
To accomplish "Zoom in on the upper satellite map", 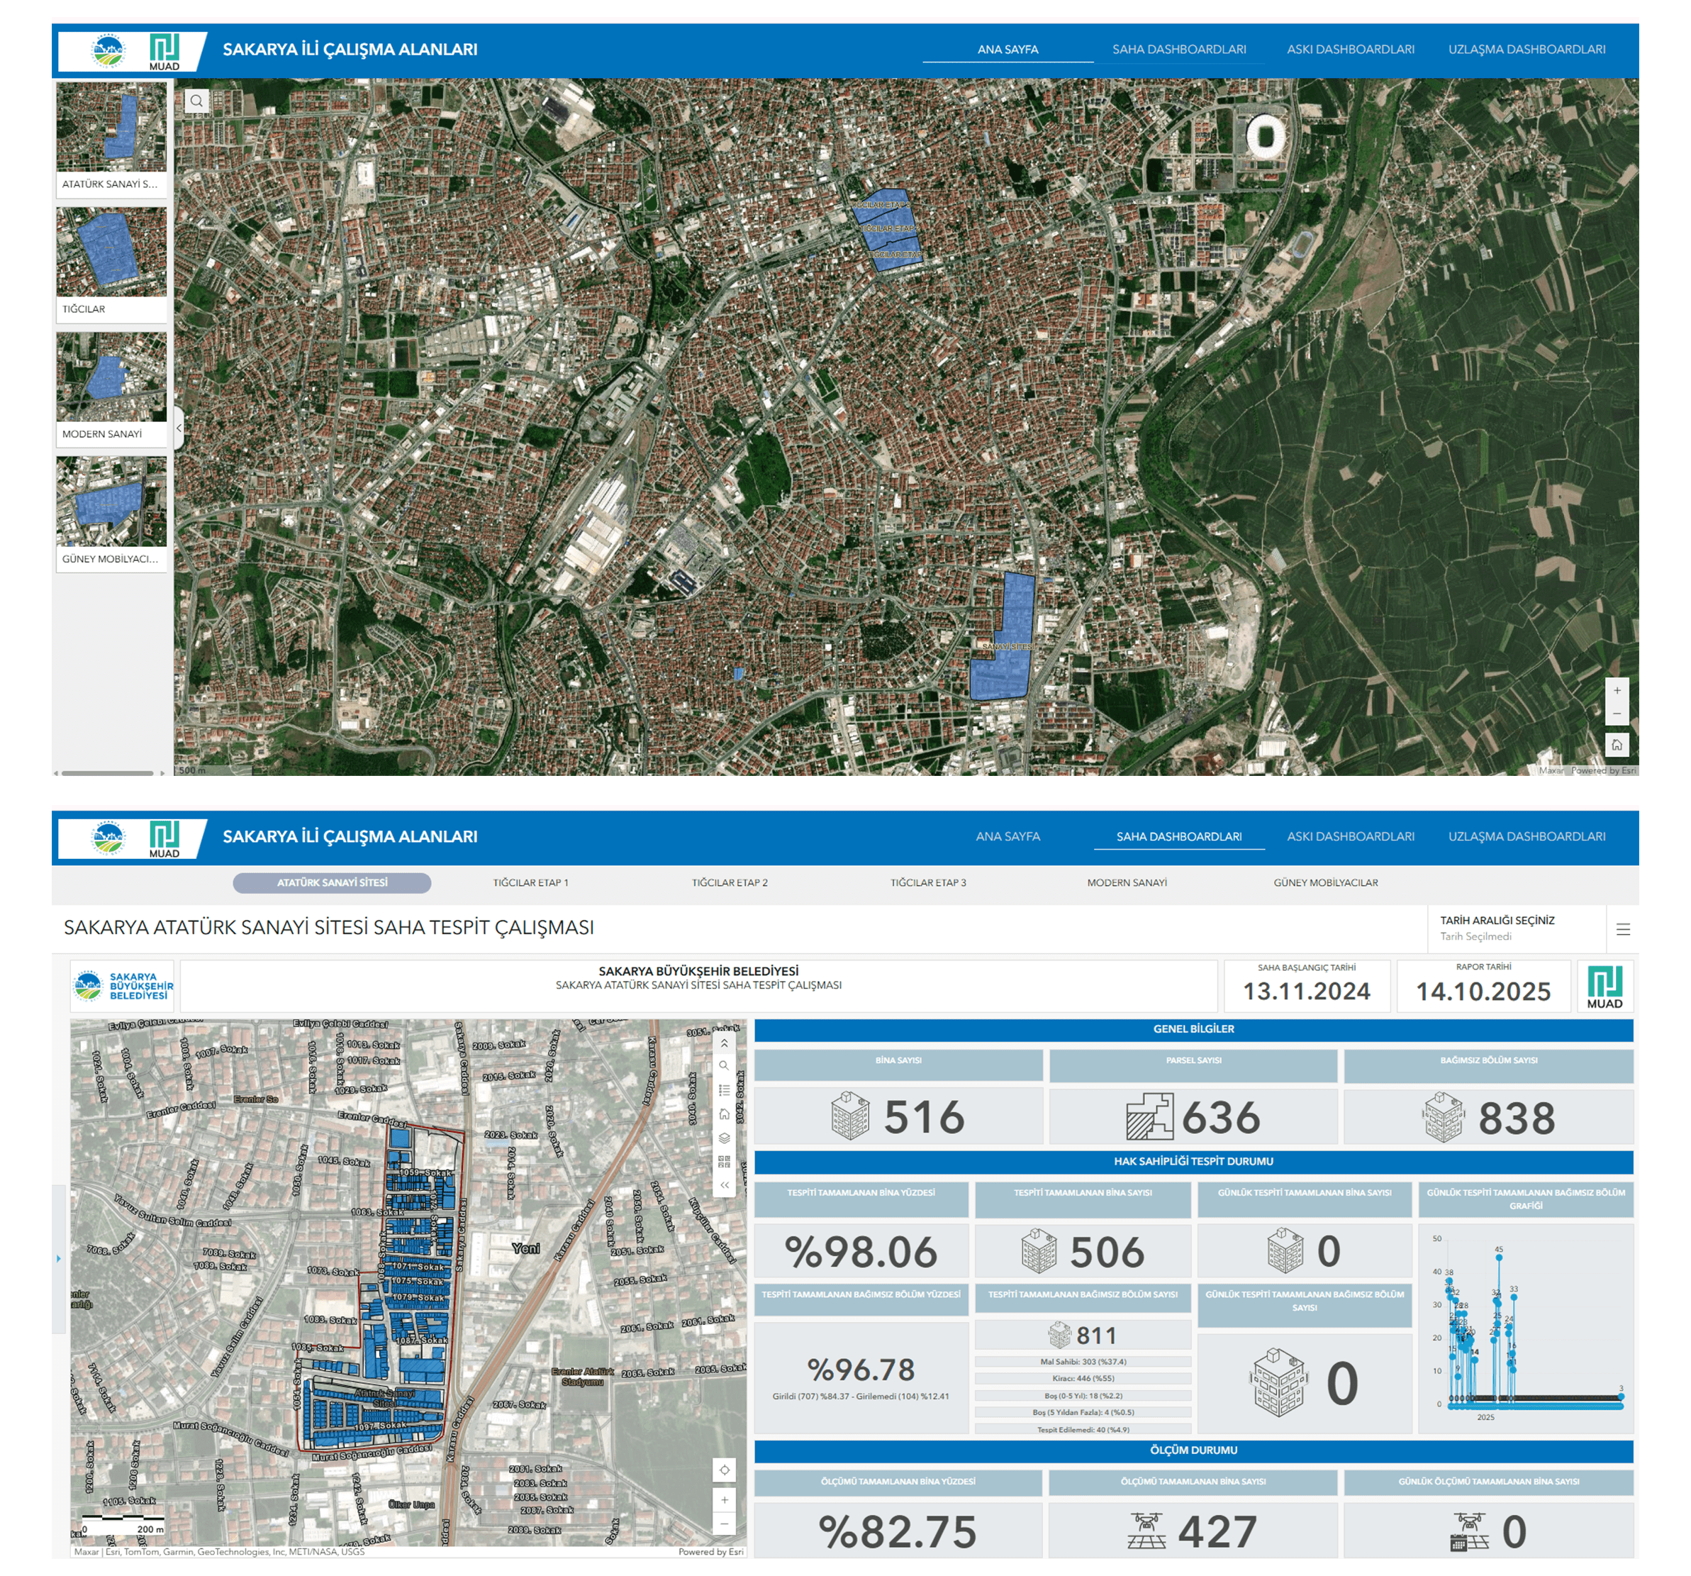I will pyautogui.click(x=1616, y=690).
